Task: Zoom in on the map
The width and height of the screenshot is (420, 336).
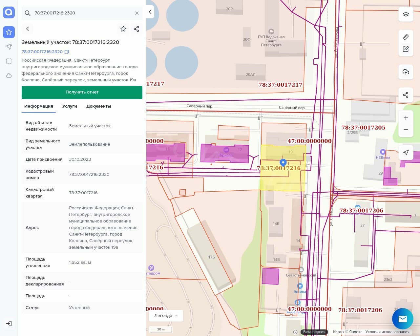Action: click(406, 118)
